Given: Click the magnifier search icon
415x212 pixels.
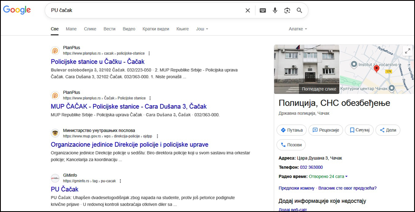Looking at the screenshot, I should click(x=299, y=10).
